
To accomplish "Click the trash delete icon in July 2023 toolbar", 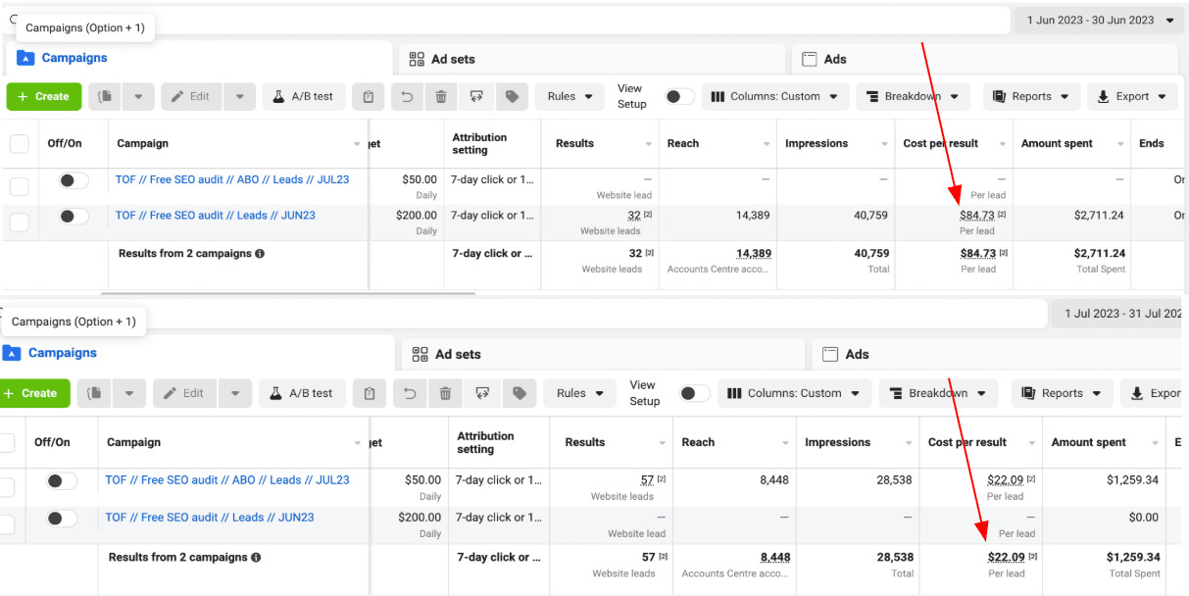I will click(x=445, y=393).
